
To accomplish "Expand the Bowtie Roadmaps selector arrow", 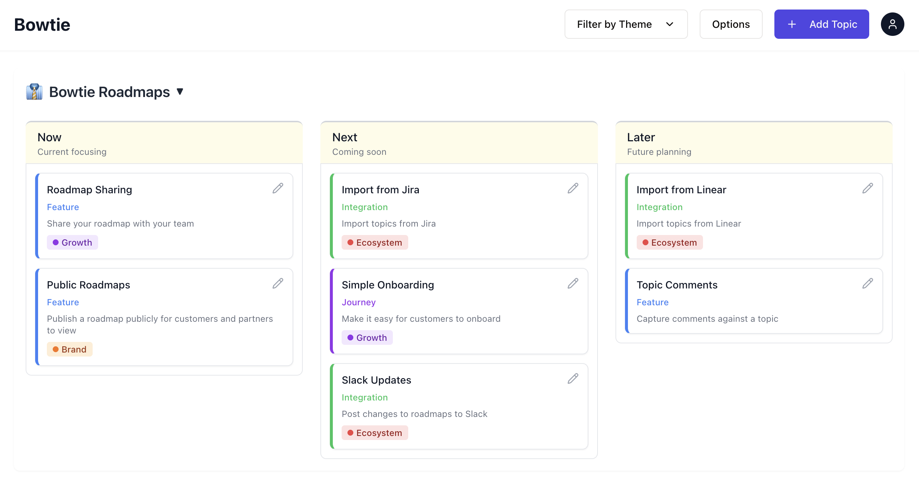I will [x=180, y=92].
